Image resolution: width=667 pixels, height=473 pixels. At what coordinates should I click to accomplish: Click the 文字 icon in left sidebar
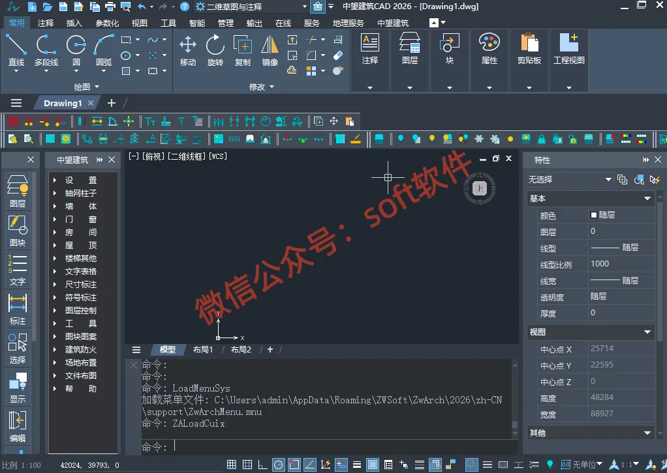(18, 270)
